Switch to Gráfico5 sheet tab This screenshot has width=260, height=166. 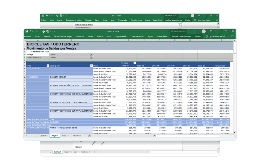coord(44,136)
